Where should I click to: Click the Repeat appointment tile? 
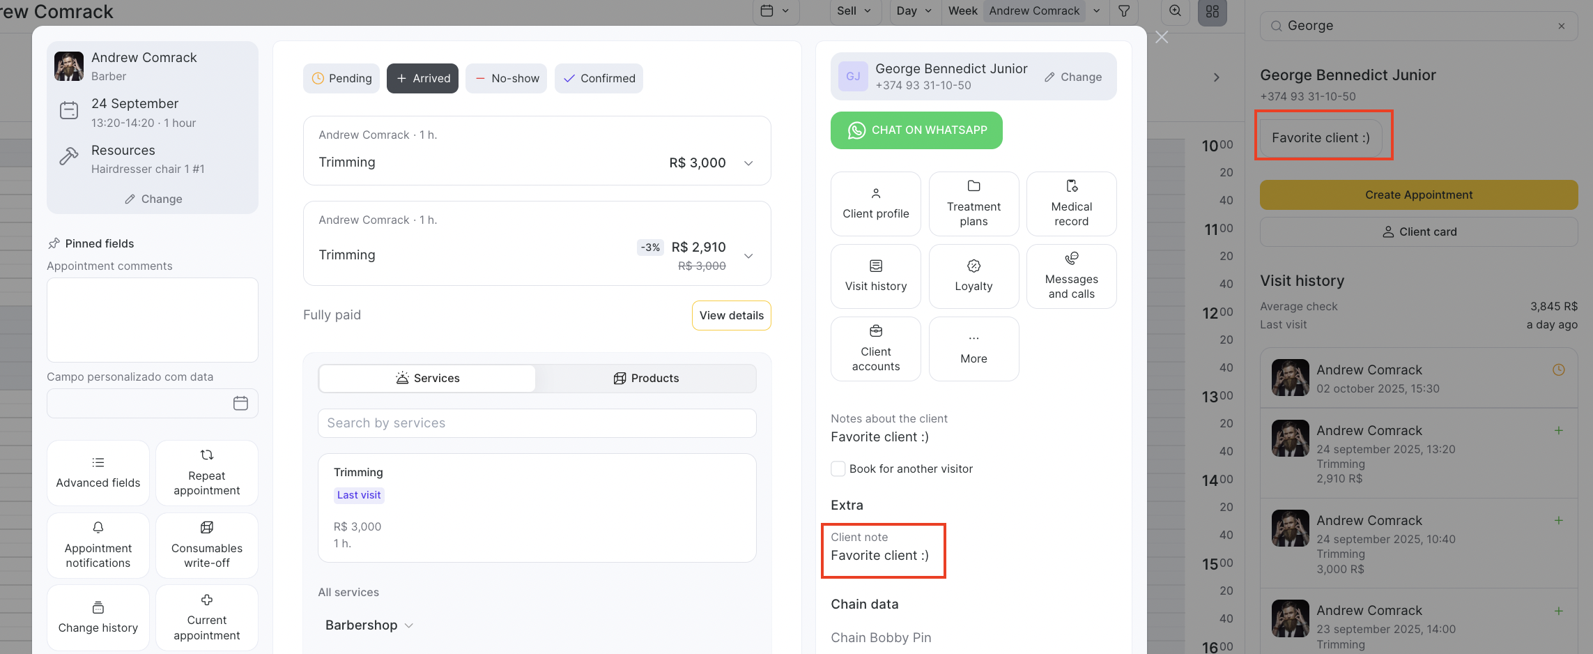tap(207, 473)
